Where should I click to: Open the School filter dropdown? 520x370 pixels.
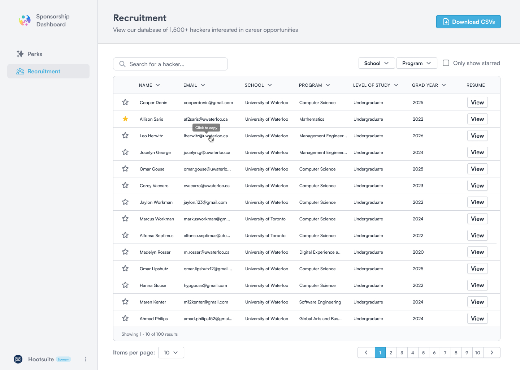coord(376,63)
